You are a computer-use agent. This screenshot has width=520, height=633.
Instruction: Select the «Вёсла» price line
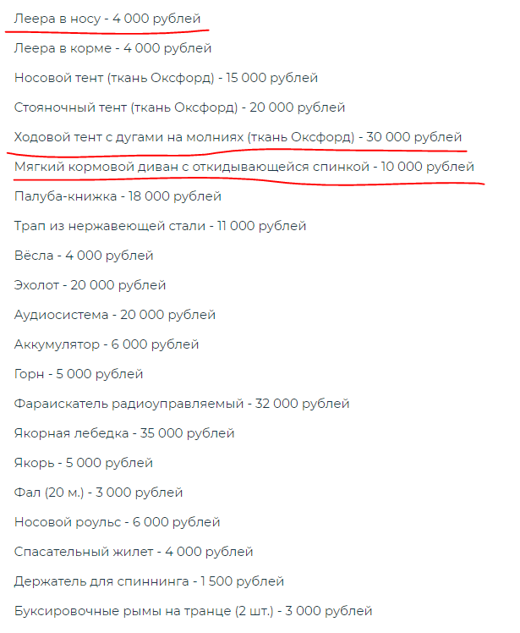coord(84,256)
